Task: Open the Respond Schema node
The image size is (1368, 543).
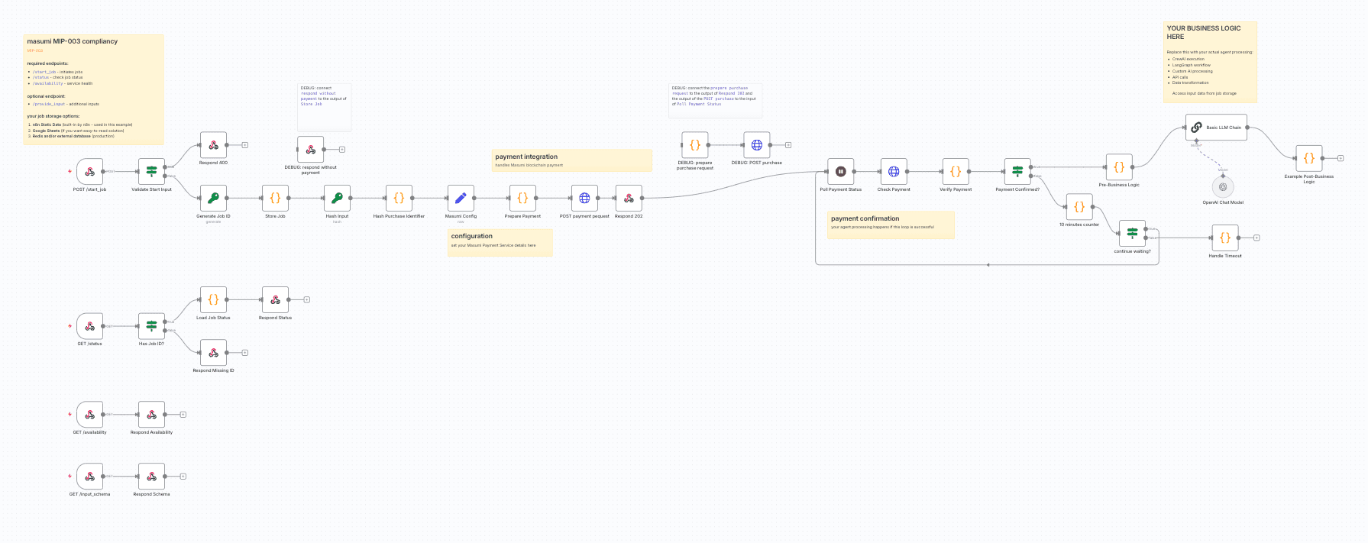Action: pos(151,477)
